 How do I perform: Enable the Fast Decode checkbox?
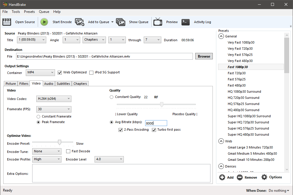pos(68,151)
